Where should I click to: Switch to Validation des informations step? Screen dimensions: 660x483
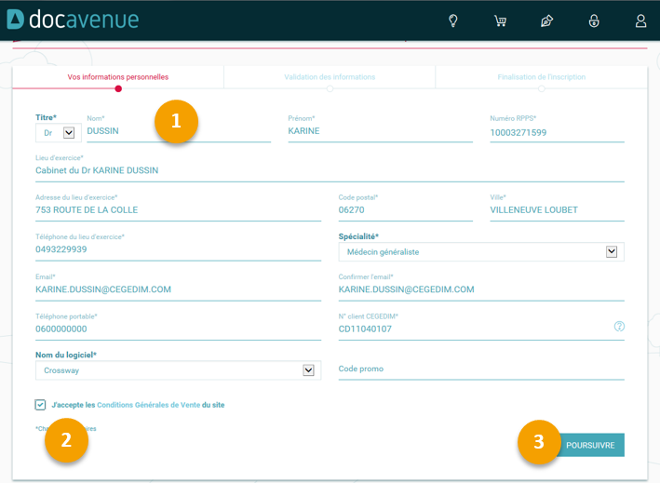point(330,77)
